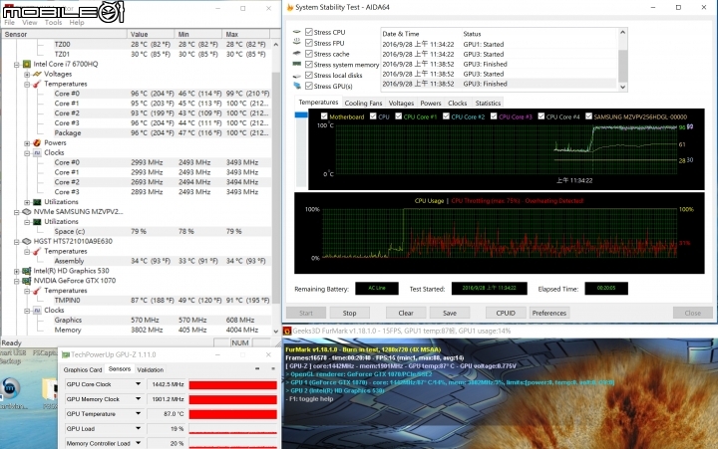The image size is (718, 449).
Task: Click the sensor list vertical scrollbar down arrow
Action: pos(275,332)
